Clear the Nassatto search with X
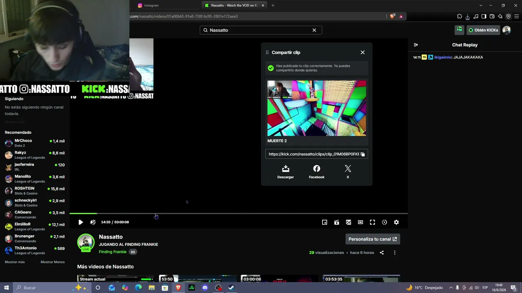The width and height of the screenshot is (522, 293). pos(314,30)
